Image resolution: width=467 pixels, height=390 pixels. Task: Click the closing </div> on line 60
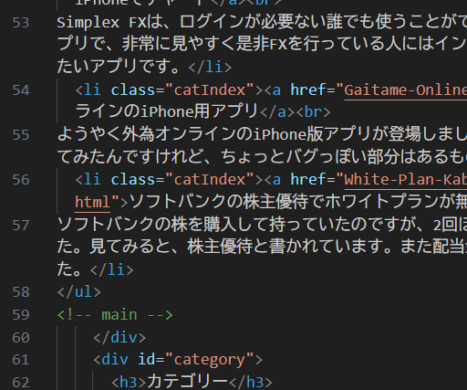pyautogui.click(x=119, y=337)
